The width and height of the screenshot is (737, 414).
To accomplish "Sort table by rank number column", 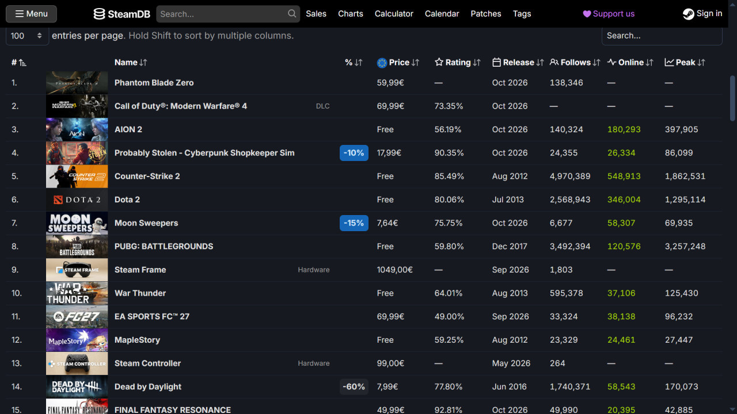I will (19, 62).
